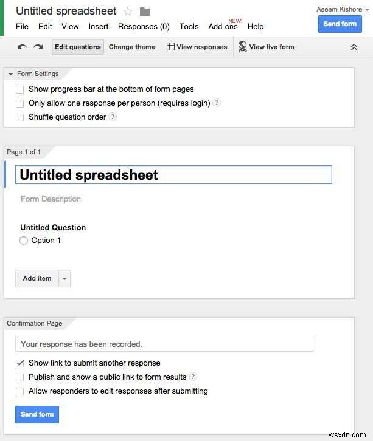Open the Add-ons menu
Screen dimensions: 373x441
click(223, 26)
